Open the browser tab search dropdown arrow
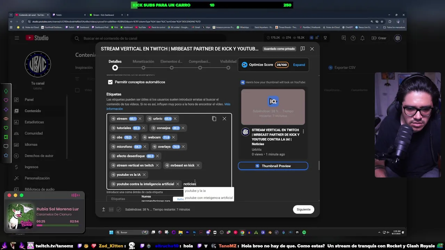Image resolution: width=445 pixels, height=250 pixels. [11, 15]
